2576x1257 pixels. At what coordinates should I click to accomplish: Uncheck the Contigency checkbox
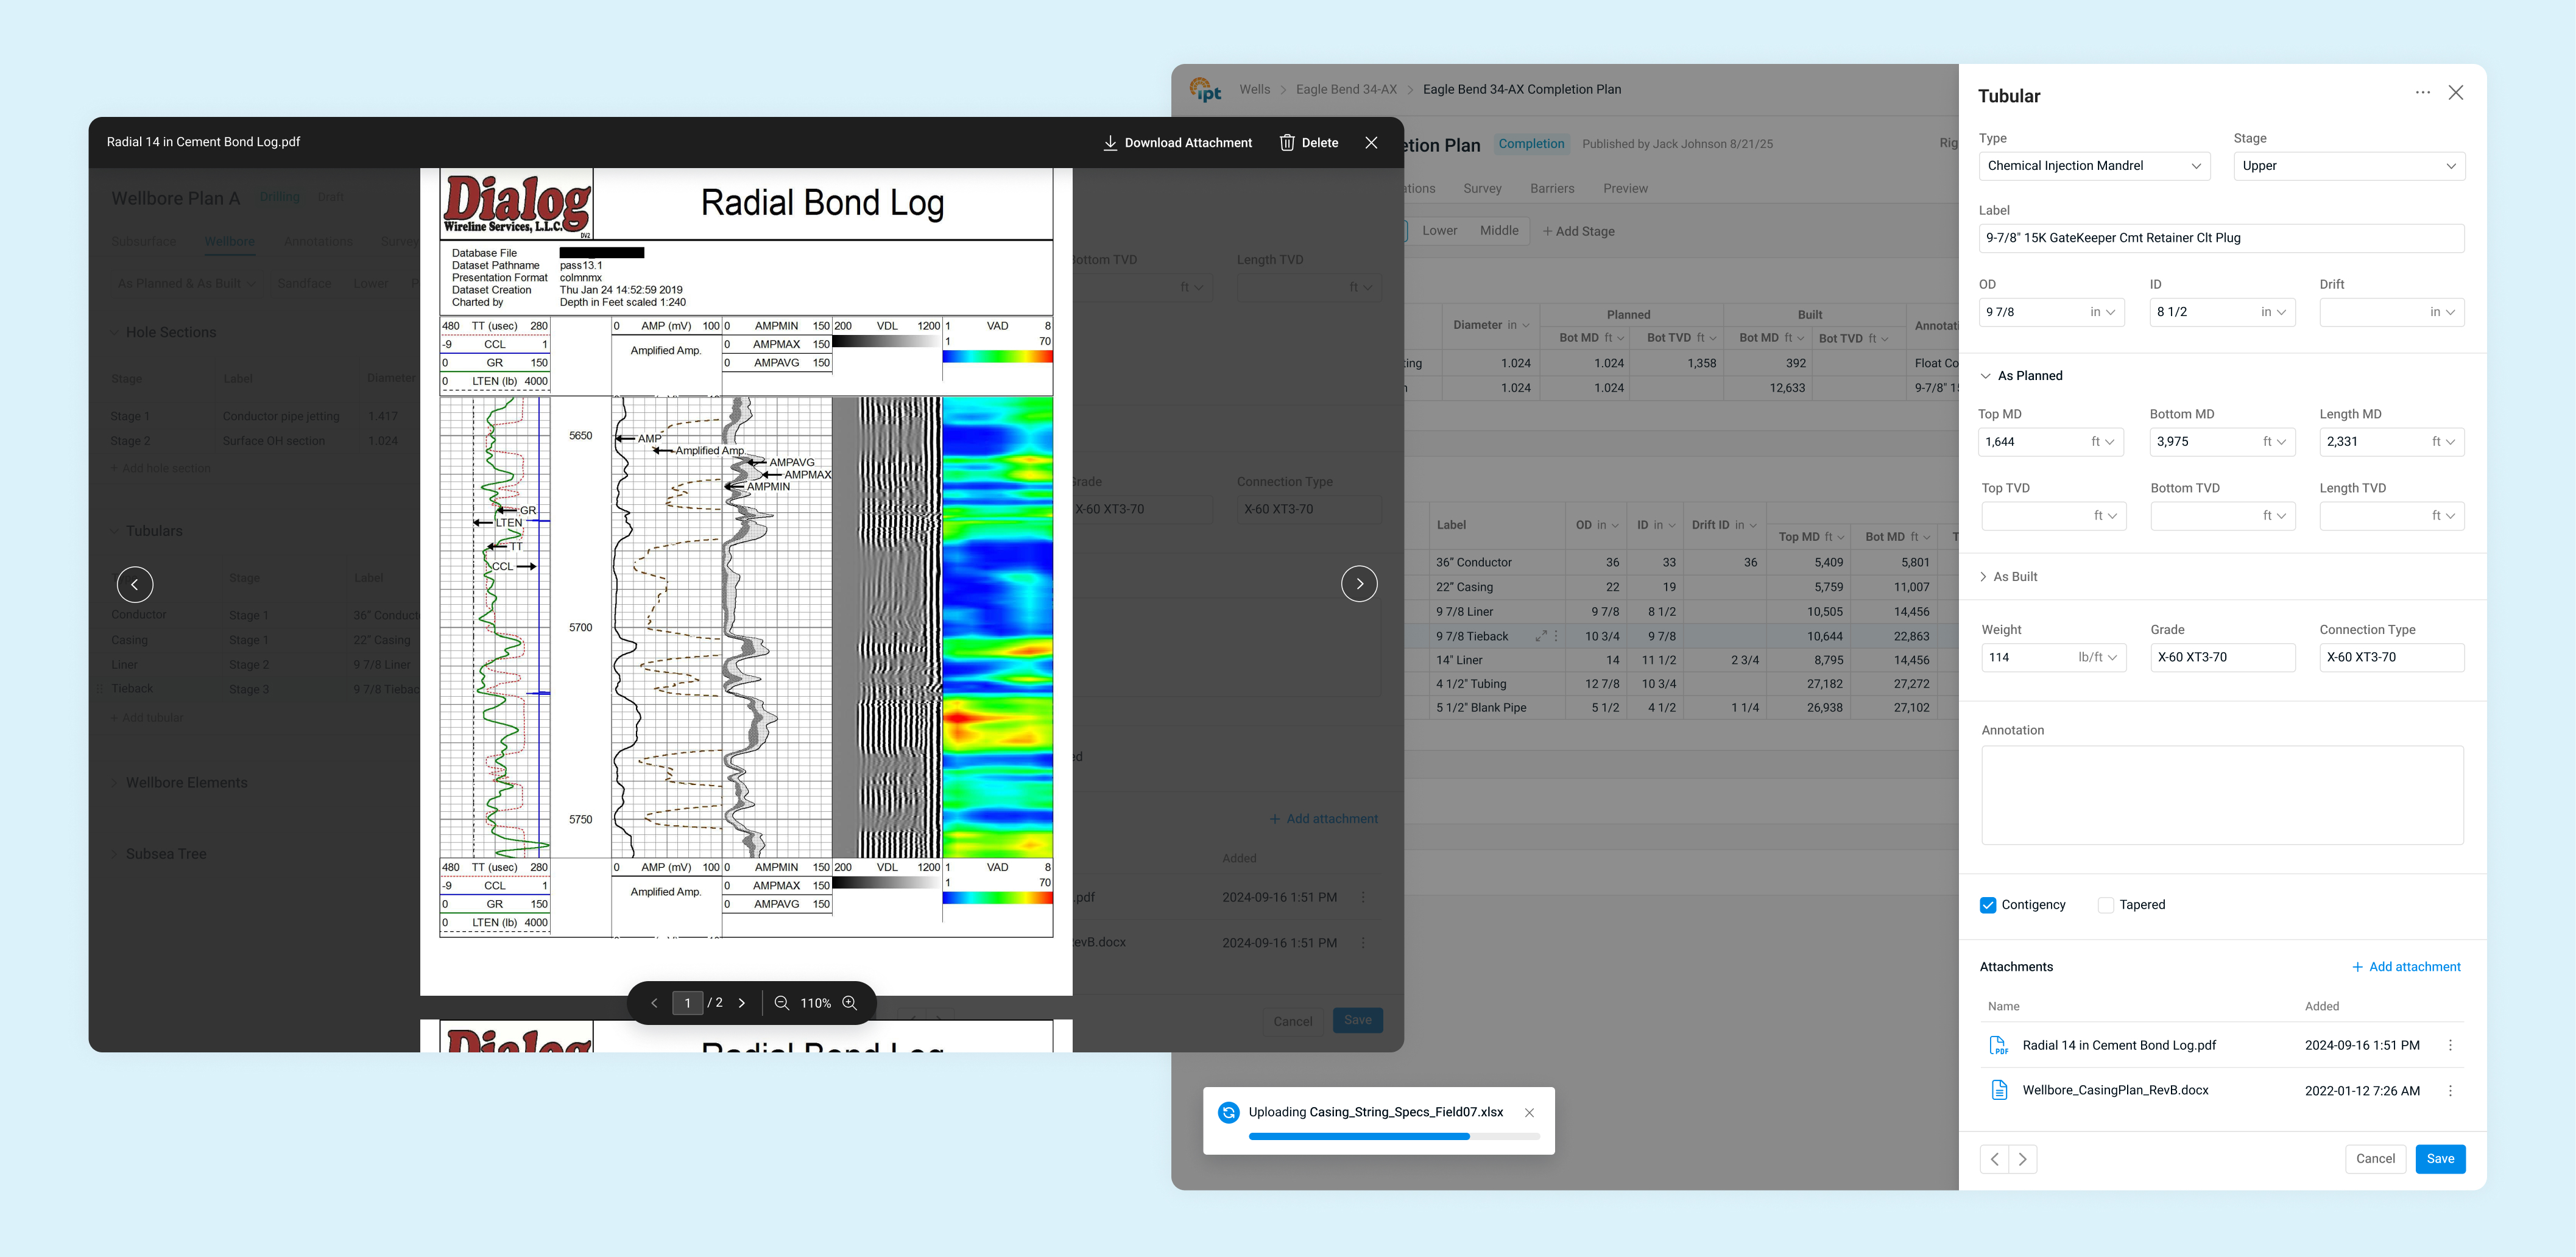pos(1988,905)
